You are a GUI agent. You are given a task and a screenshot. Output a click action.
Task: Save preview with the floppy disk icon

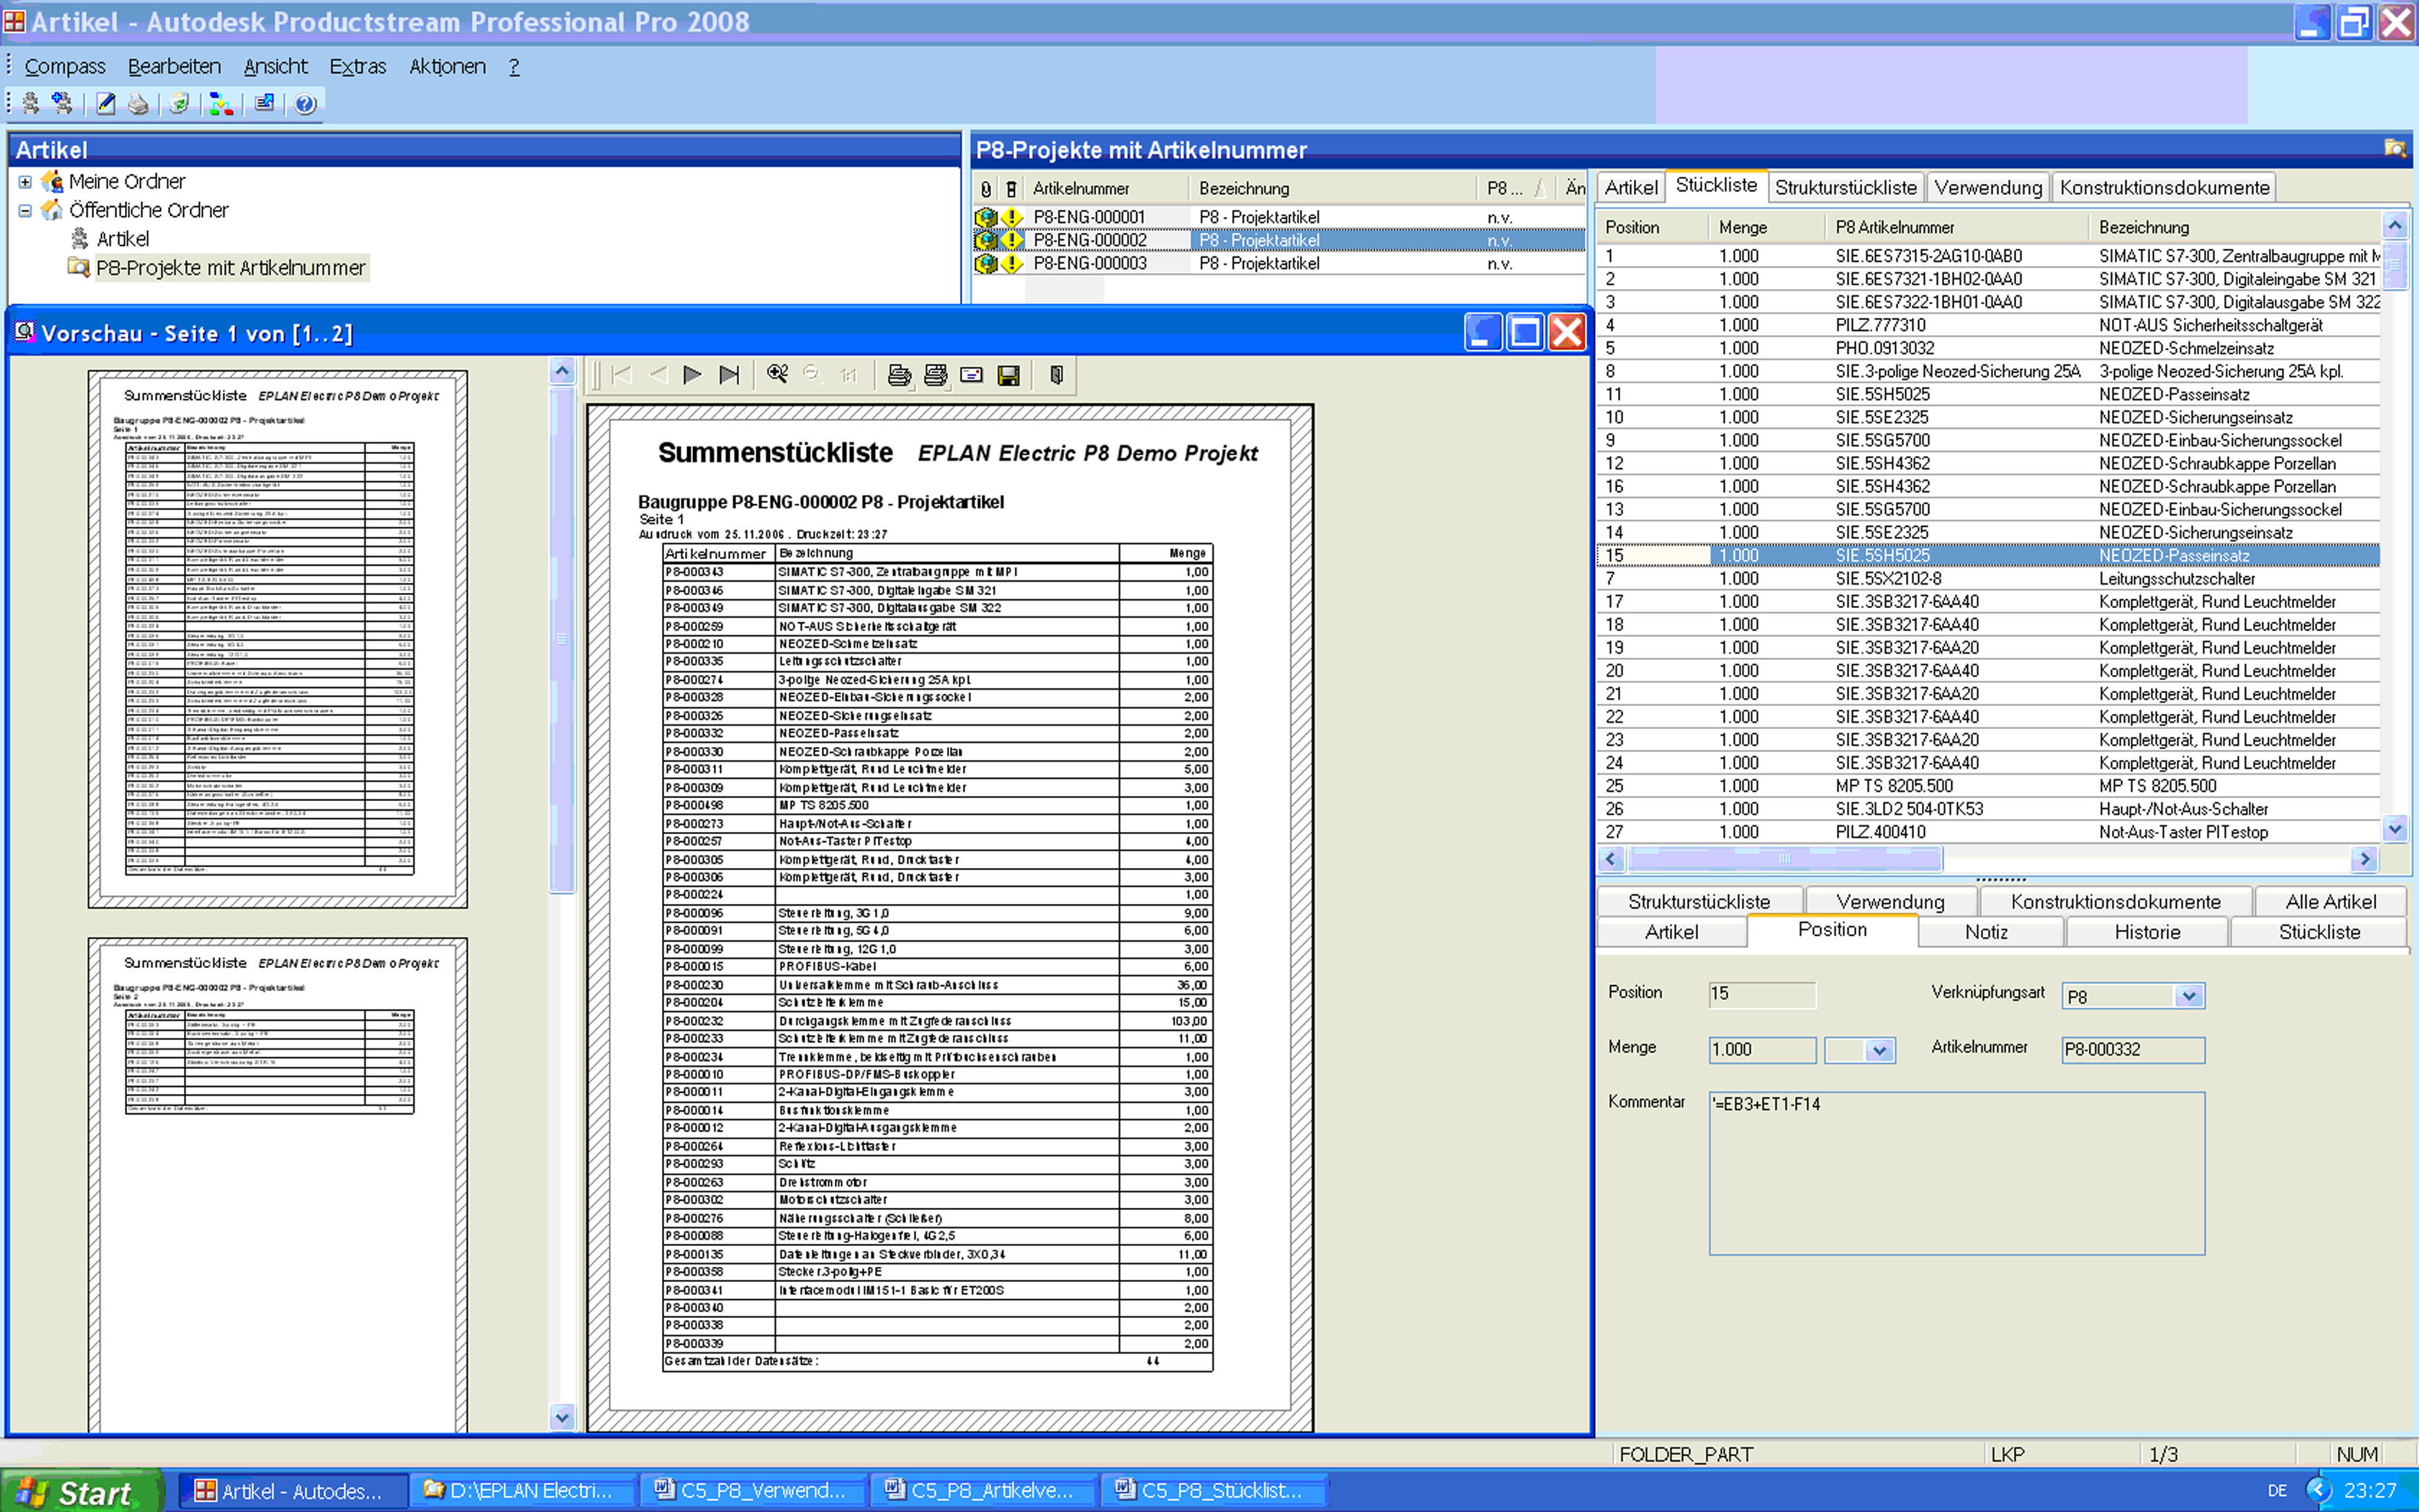pos(1009,375)
